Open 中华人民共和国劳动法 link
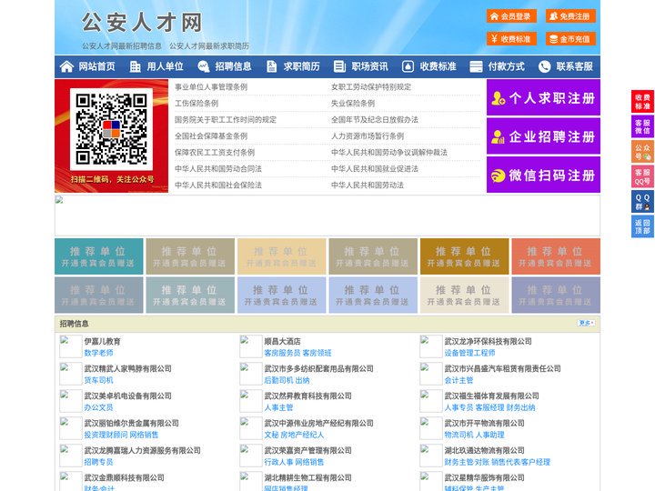This screenshot has height=491, width=655. click(x=368, y=185)
